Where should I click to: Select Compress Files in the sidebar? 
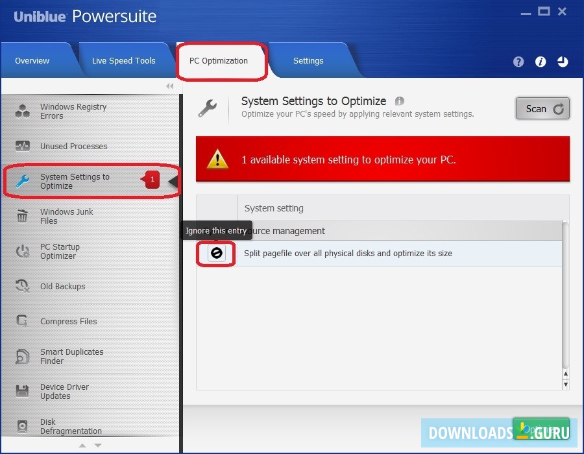pyautogui.click(x=91, y=321)
